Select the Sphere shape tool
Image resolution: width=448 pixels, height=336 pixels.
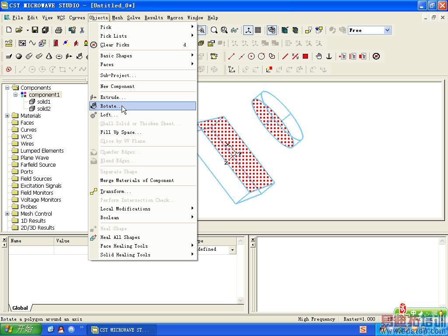pos(19,56)
